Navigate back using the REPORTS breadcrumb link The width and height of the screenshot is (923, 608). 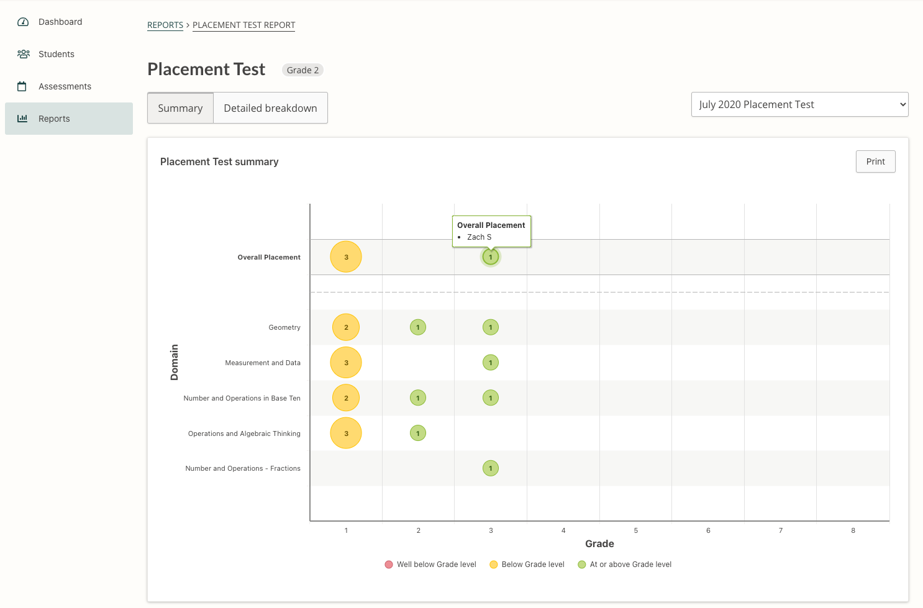[165, 25]
